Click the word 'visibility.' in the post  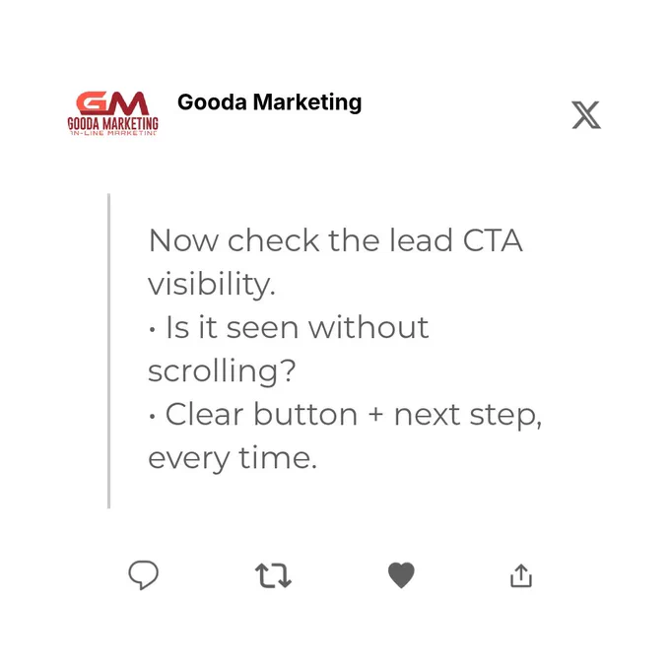[212, 284]
